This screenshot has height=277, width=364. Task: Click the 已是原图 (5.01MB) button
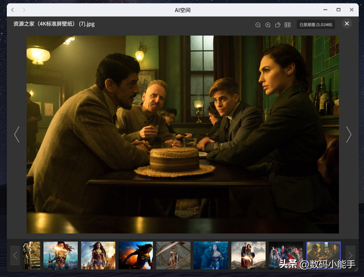(x=316, y=24)
